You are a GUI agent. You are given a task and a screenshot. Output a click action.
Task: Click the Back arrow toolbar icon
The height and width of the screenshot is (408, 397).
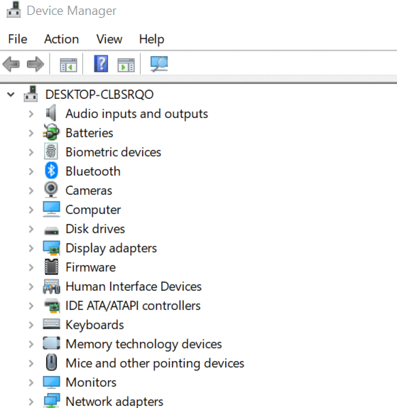11,64
